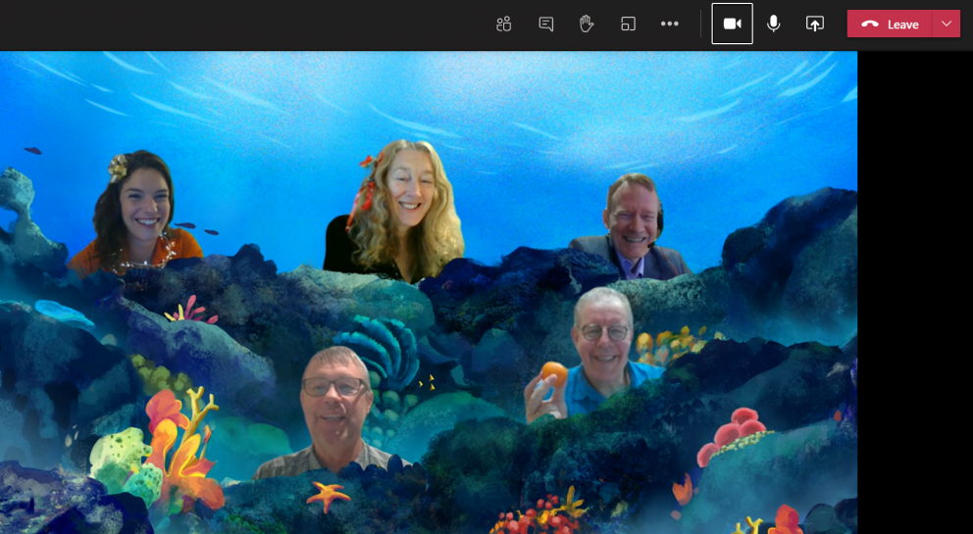Image resolution: width=973 pixels, height=534 pixels.
Task: Open the More actions ellipsis menu
Action: (x=670, y=24)
